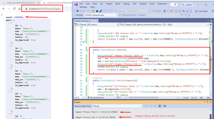
Task: Click the Redo arrow in Visual Studio toolbar
Action: [x=112, y=11]
